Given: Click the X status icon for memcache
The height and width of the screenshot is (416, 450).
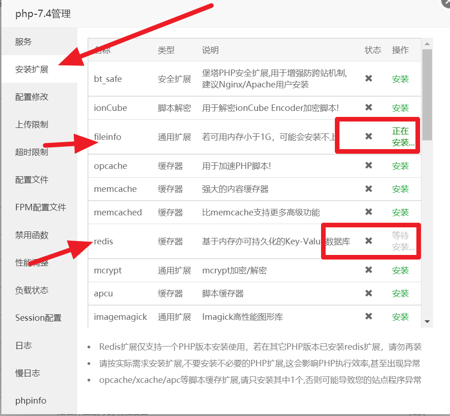Looking at the screenshot, I should pyautogui.click(x=368, y=189).
